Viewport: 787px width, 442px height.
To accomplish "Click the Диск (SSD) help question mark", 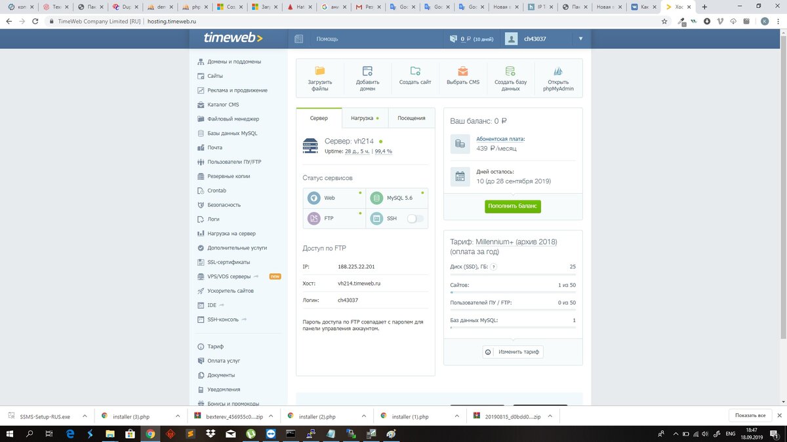I will [x=493, y=267].
